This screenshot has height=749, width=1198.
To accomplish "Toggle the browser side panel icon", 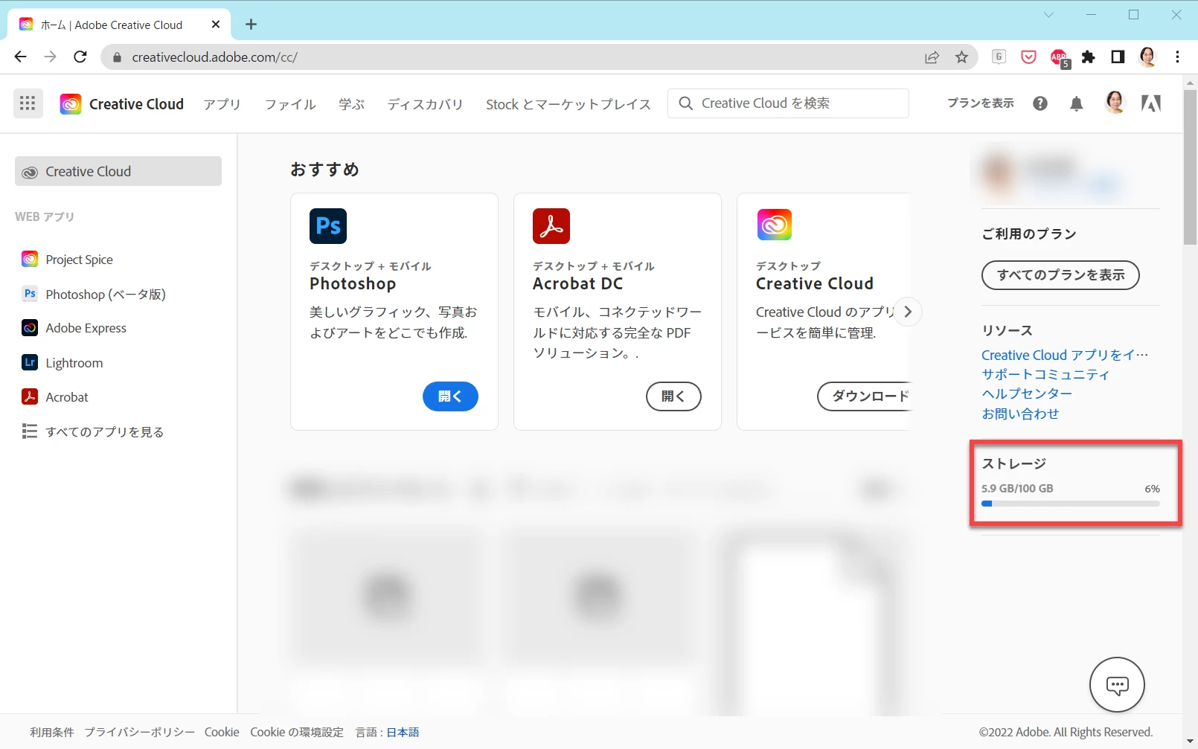I will (1118, 57).
